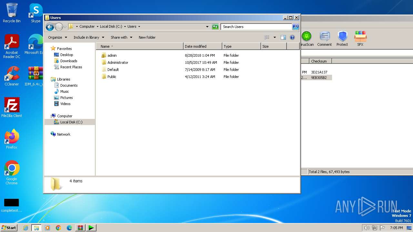The width and height of the screenshot is (413, 232).
Task: Open the Skype desktop shortcut
Action: click(36, 13)
